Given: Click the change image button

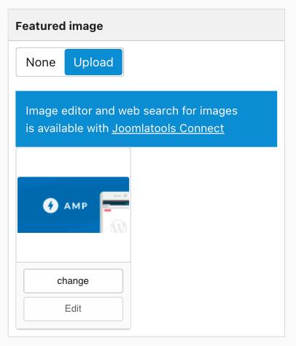Looking at the screenshot, I should 73,281.
